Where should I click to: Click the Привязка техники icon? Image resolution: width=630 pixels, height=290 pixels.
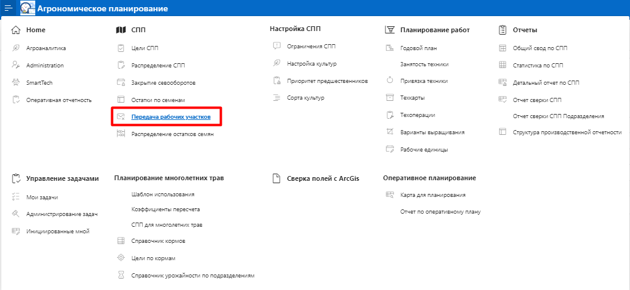pos(390,81)
